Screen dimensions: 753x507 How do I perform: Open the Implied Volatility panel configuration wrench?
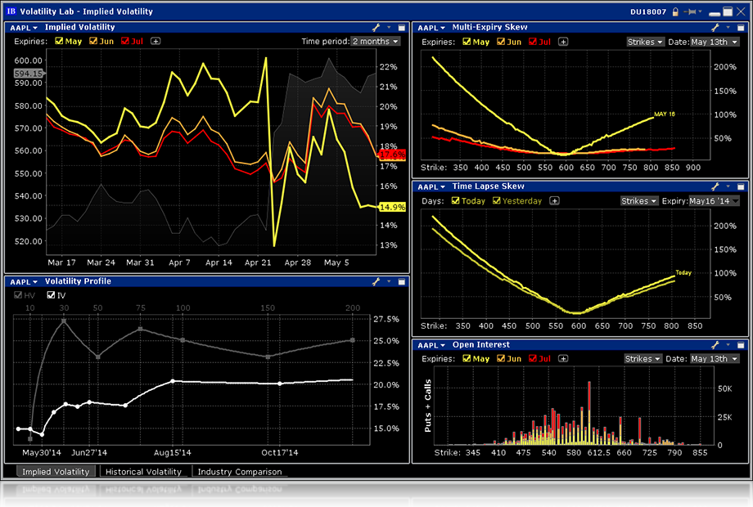tap(375, 27)
